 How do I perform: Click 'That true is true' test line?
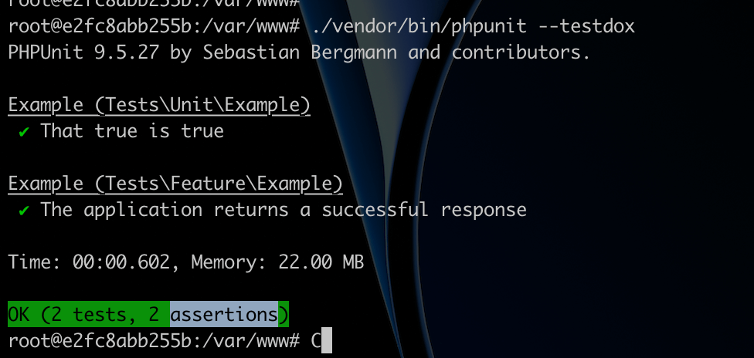(x=132, y=131)
